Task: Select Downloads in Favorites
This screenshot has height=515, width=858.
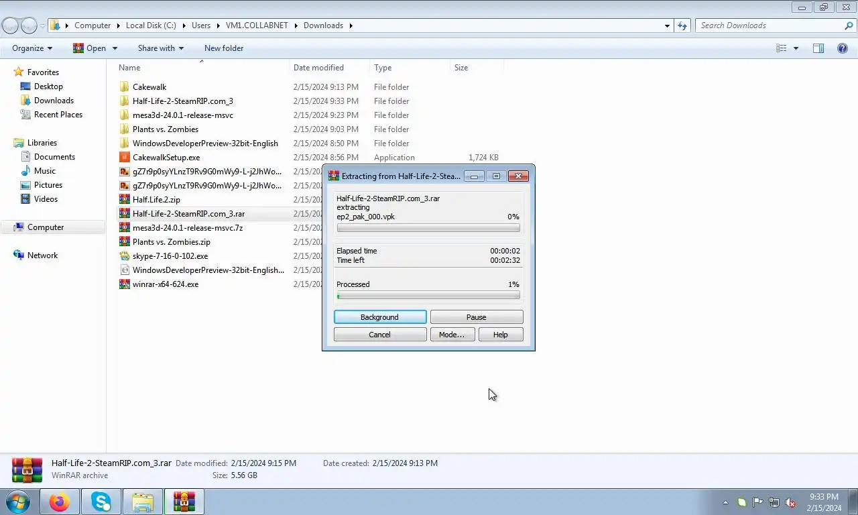Action: click(x=54, y=101)
